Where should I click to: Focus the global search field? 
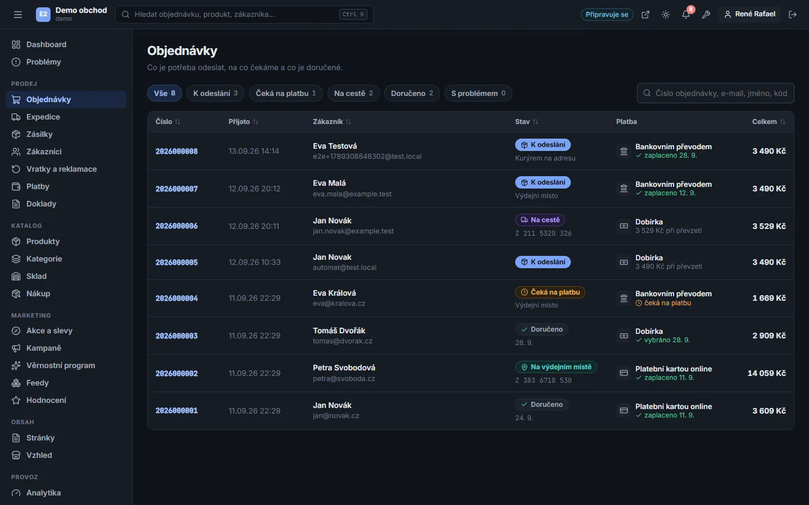(244, 15)
